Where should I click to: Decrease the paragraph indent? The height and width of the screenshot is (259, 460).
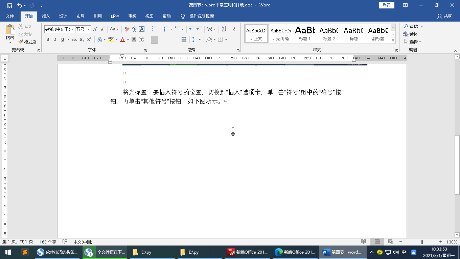click(x=192, y=29)
